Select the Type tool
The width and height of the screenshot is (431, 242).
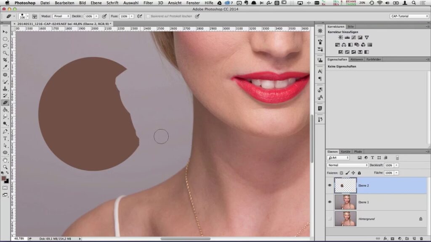(5, 138)
